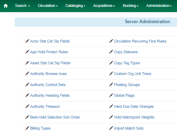Viewport: 177px width, 132px height.
Task: Open Copy Tag Types link
Action: point(127,63)
